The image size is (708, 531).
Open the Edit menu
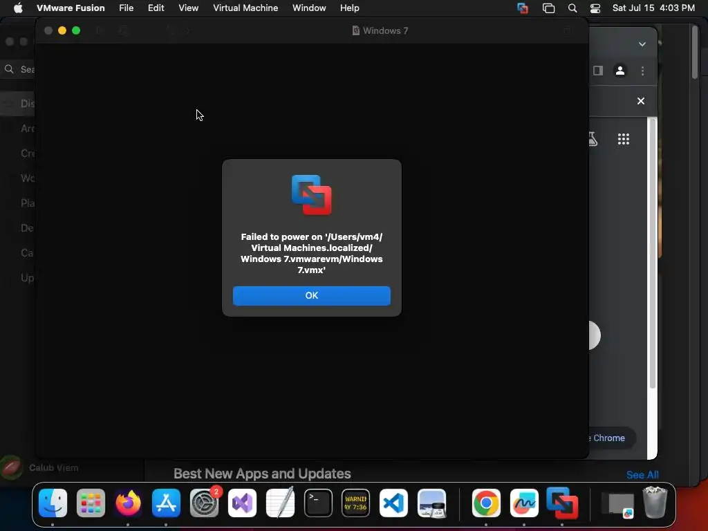click(156, 8)
